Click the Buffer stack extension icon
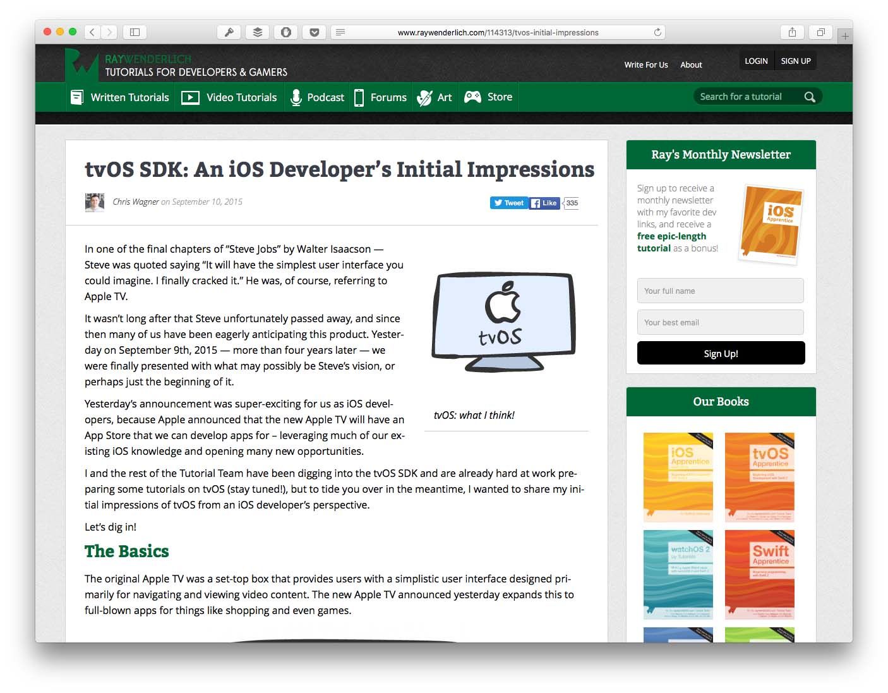 click(x=258, y=32)
